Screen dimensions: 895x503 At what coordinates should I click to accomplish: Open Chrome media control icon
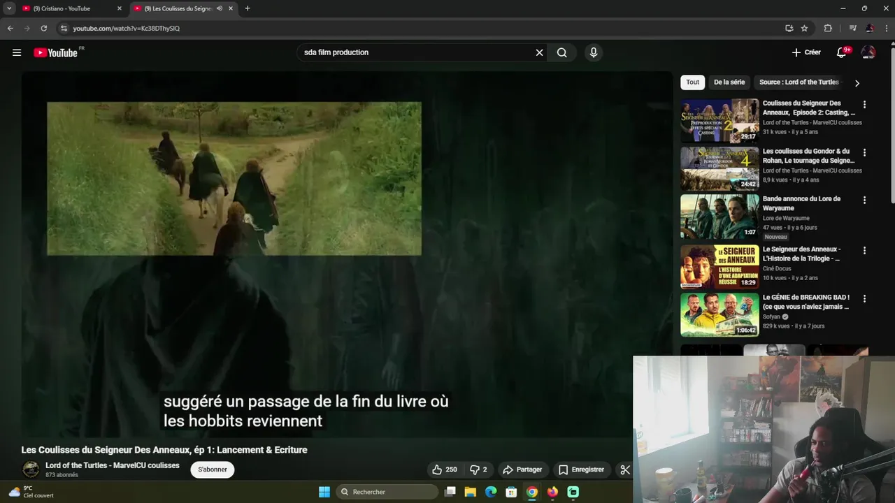tap(852, 29)
